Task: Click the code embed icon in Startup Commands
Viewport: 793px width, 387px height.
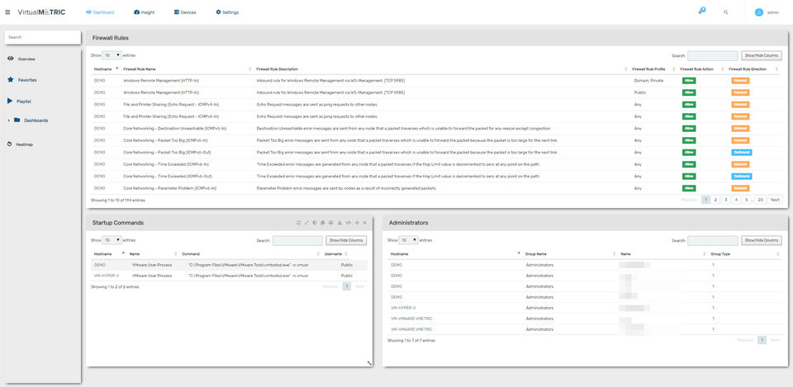Action: point(349,222)
